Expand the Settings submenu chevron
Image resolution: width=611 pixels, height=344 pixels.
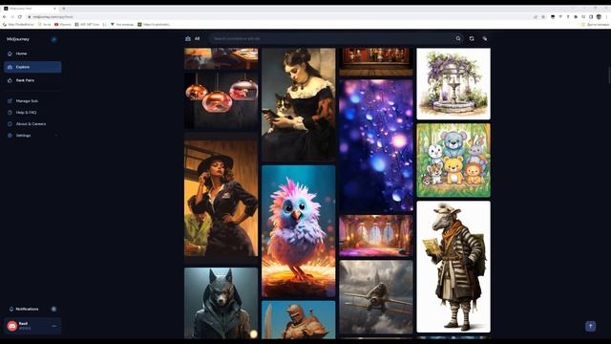pyautogui.click(x=56, y=136)
